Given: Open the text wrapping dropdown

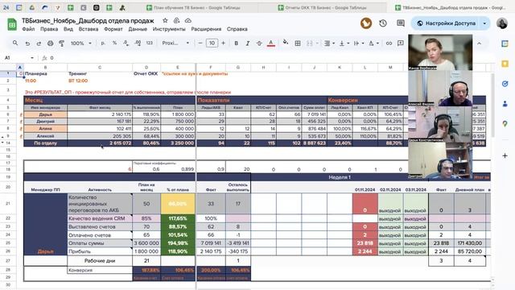Looking at the screenshot, I should (x=359, y=43).
